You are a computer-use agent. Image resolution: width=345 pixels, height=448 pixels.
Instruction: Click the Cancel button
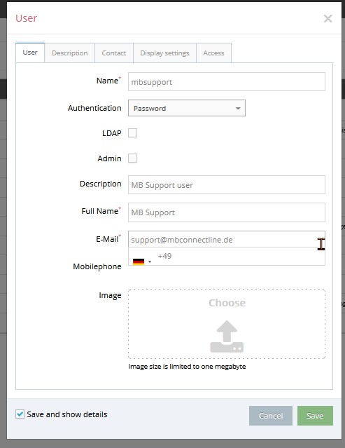tap(271, 416)
